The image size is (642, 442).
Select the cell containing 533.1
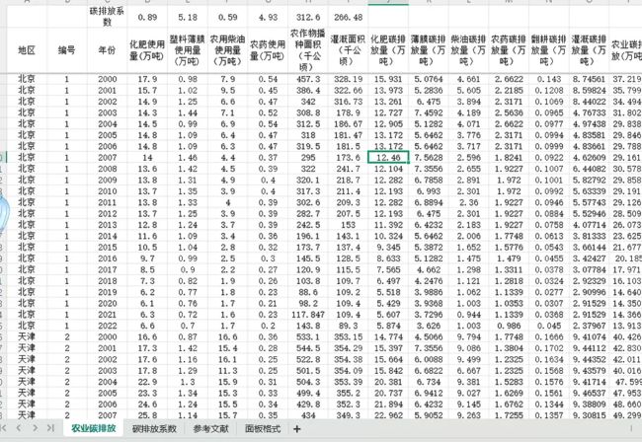tap(307, 336)
